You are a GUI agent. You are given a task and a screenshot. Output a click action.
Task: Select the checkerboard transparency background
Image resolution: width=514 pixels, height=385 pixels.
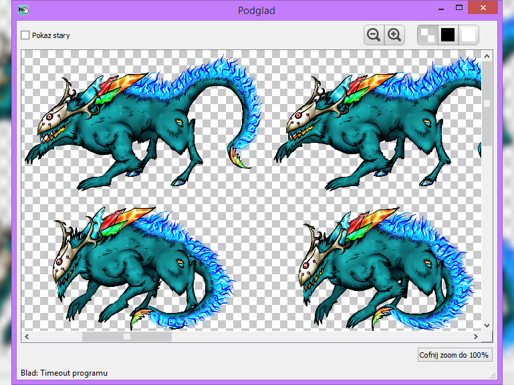[x=428, y=35]
